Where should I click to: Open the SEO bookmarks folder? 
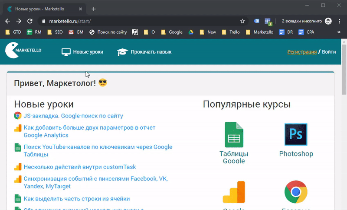coord(55,32)
